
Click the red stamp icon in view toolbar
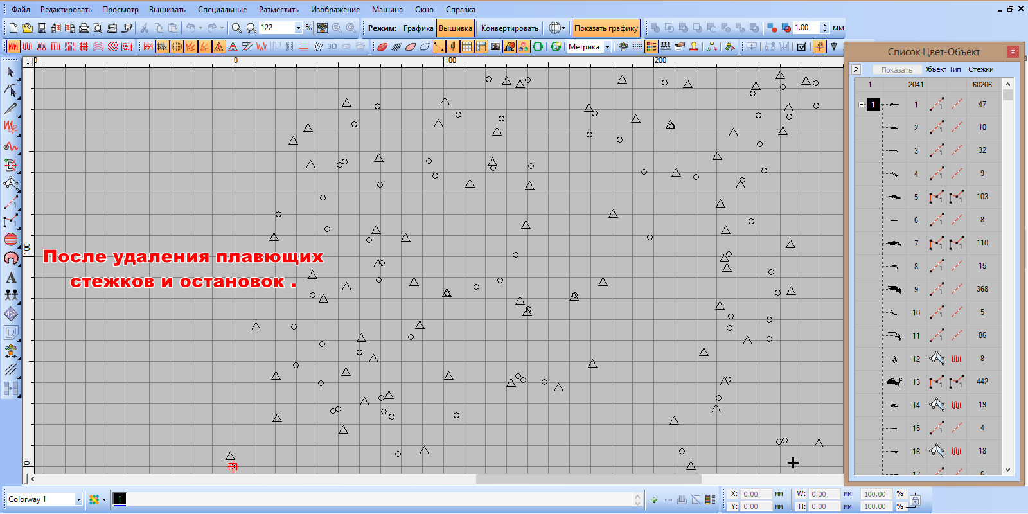pos(694,46)
